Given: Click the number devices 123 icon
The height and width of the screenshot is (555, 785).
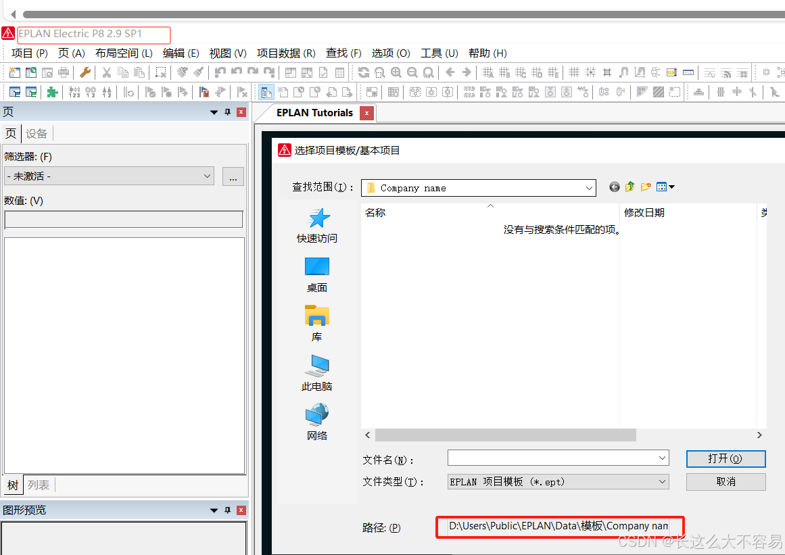Looking at the screenshot, I should [74, 92].
